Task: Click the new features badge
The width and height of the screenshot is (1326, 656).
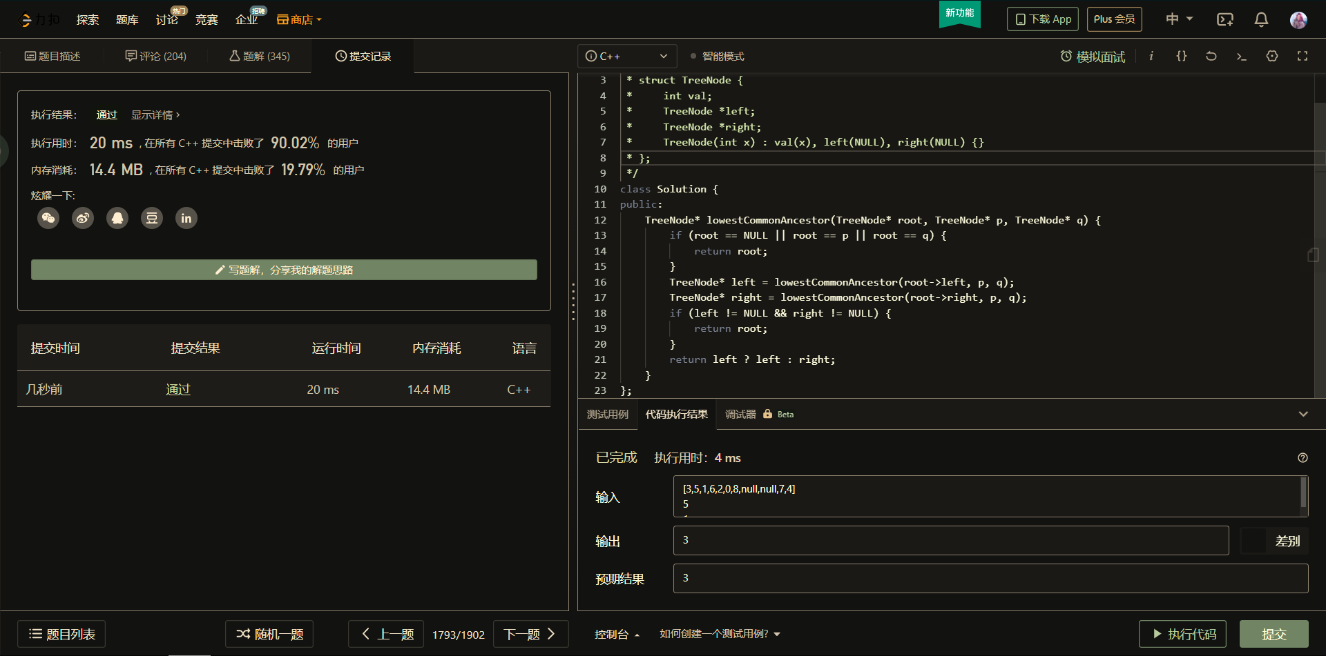Action: (x=960, y=13)
